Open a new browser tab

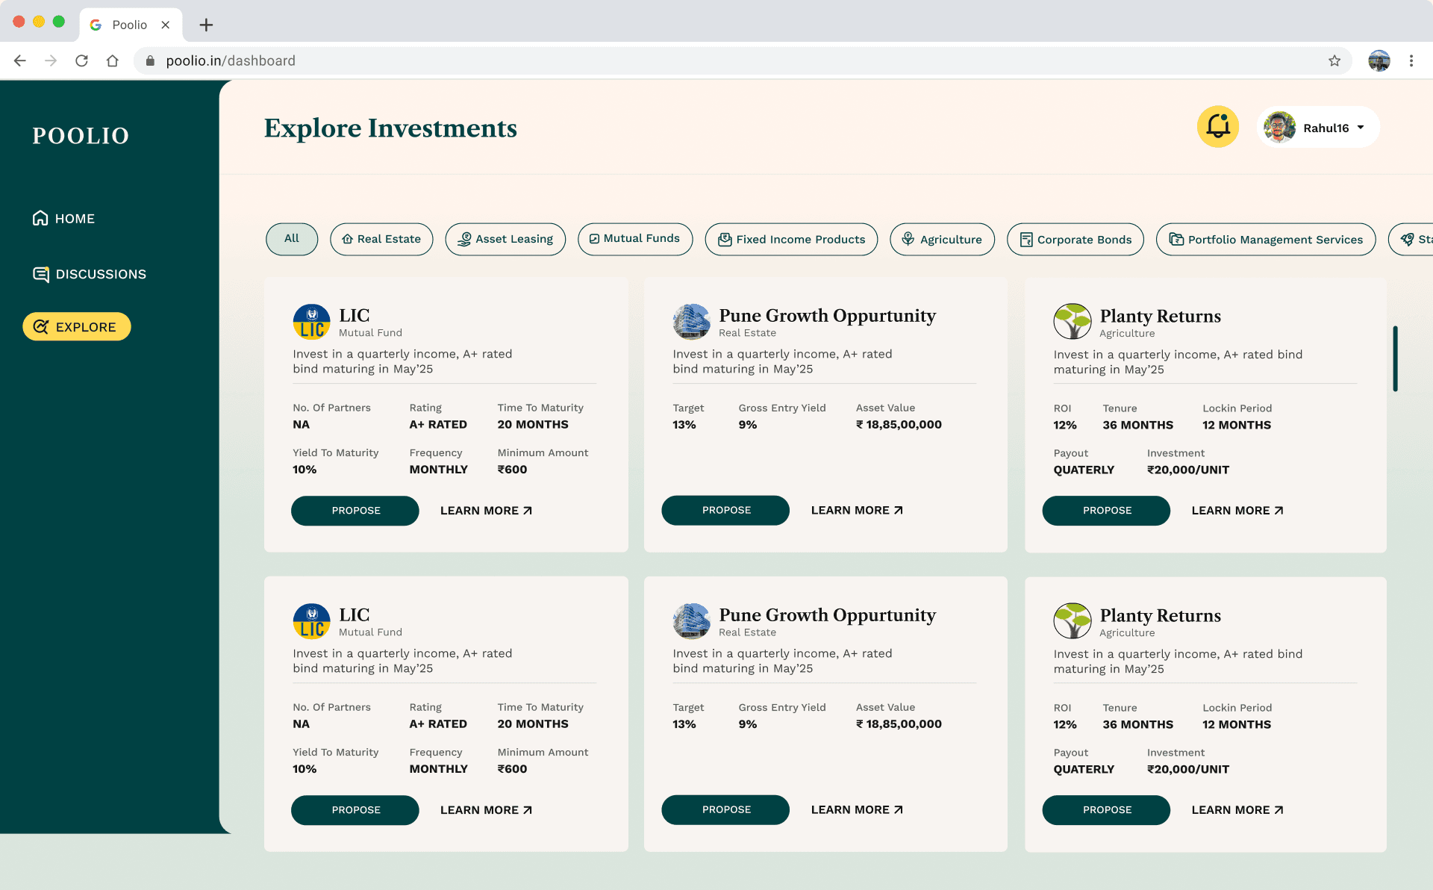coord(206,25)
